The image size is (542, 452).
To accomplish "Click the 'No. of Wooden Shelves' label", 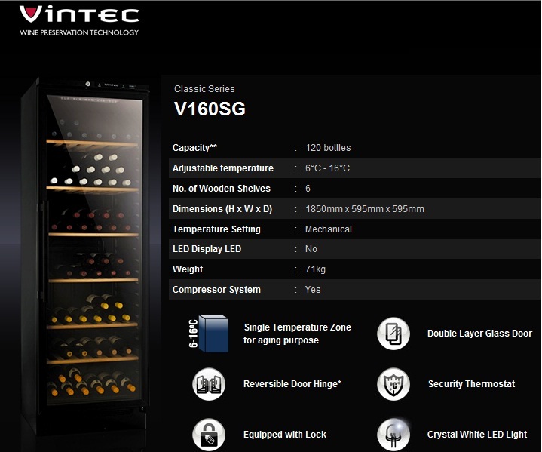I will click(221, 189).
